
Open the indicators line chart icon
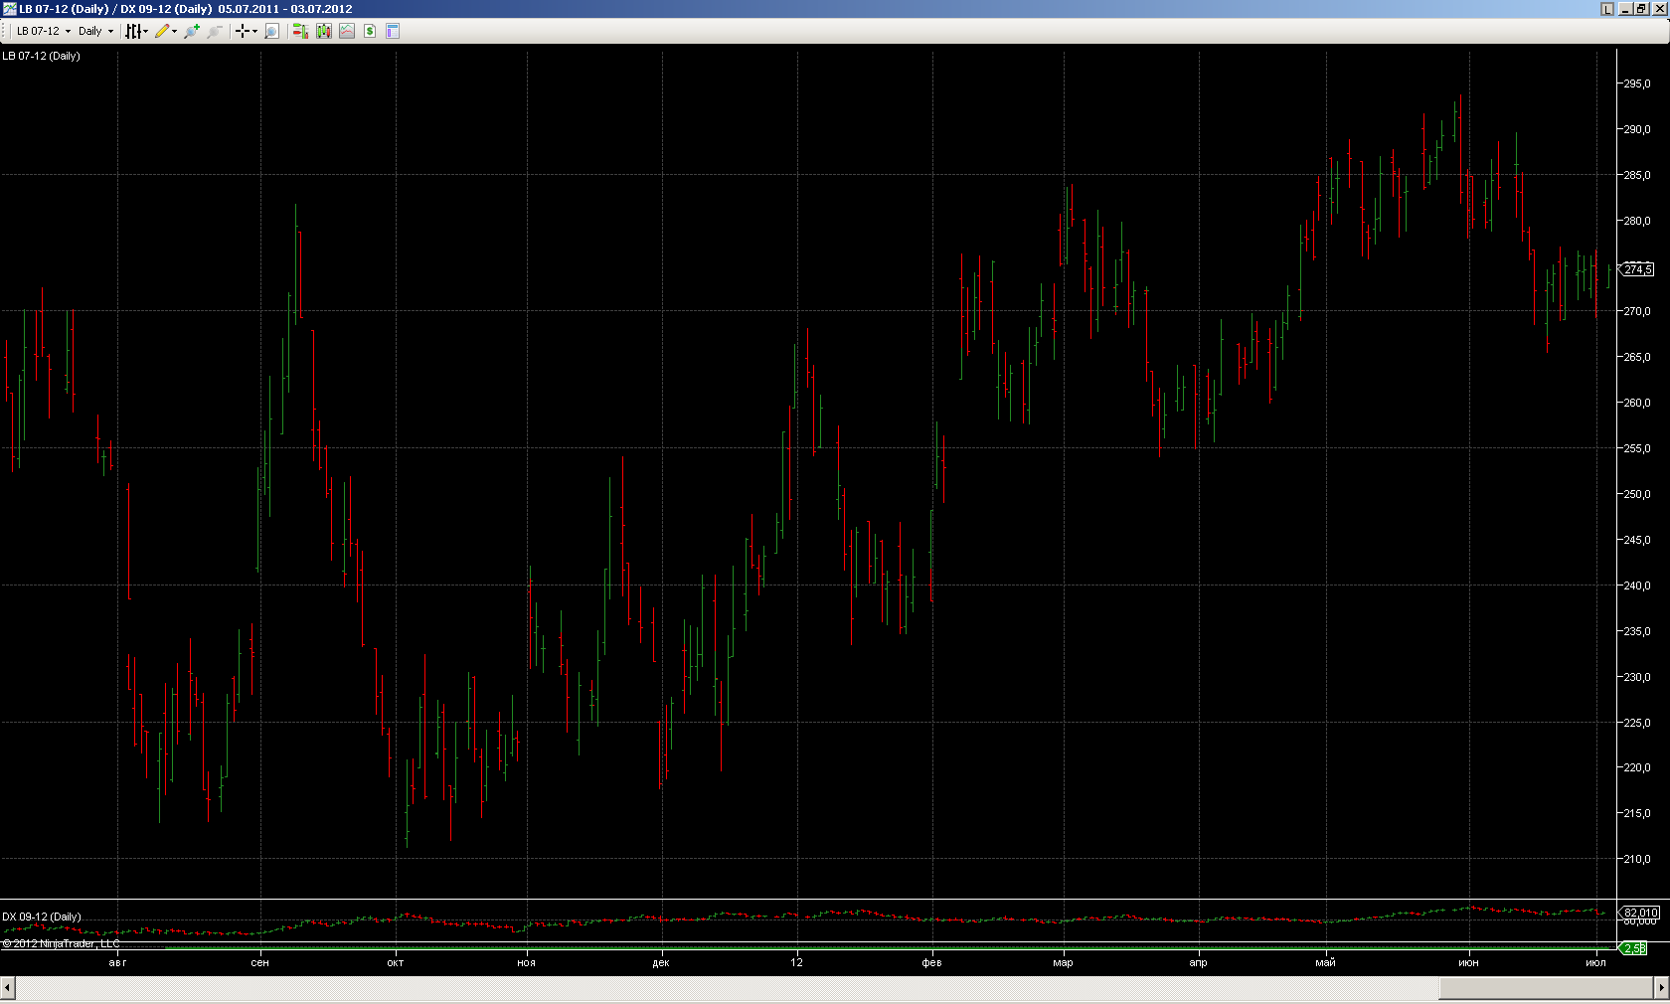coord(347,31)
